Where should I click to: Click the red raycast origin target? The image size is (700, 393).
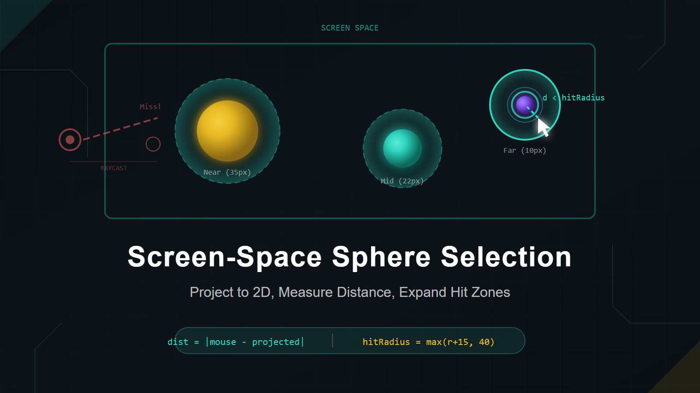tap(70, 140)
